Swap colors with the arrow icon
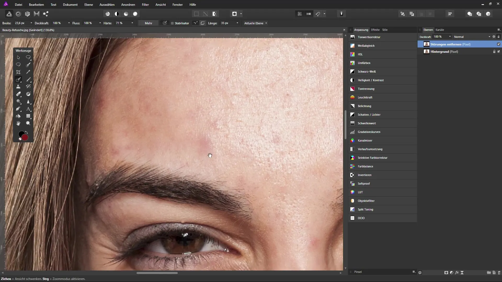Image resolution: width=502 pixels, height=282 pixels. [x=26, y=132]
